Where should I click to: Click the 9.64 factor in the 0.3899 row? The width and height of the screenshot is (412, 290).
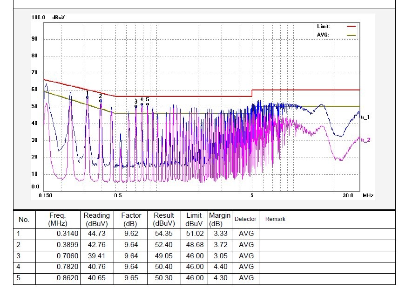131,245
